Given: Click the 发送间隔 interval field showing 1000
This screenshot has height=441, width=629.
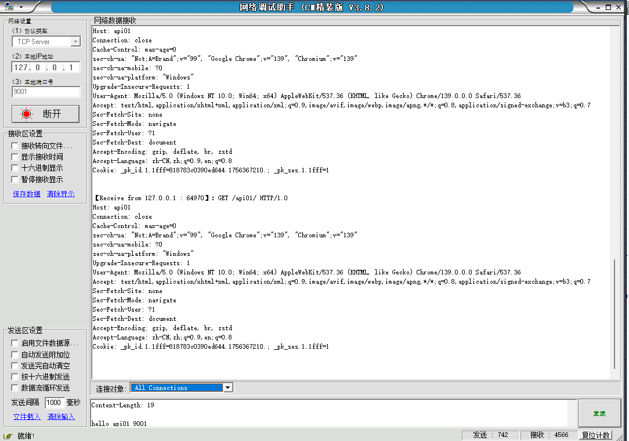Looking at the screenshot, I should [x=54, y=403].
